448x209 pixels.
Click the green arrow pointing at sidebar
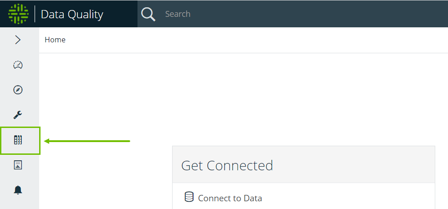87,141
